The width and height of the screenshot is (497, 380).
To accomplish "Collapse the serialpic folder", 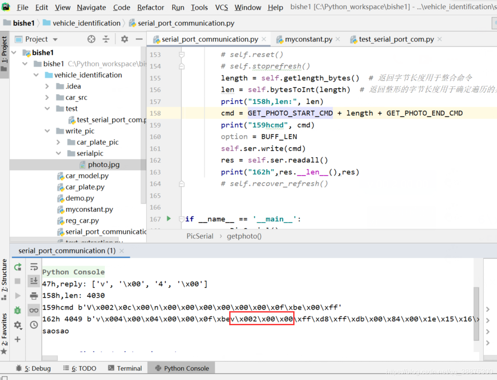I will pyautogui.click(x=58, y=153).
